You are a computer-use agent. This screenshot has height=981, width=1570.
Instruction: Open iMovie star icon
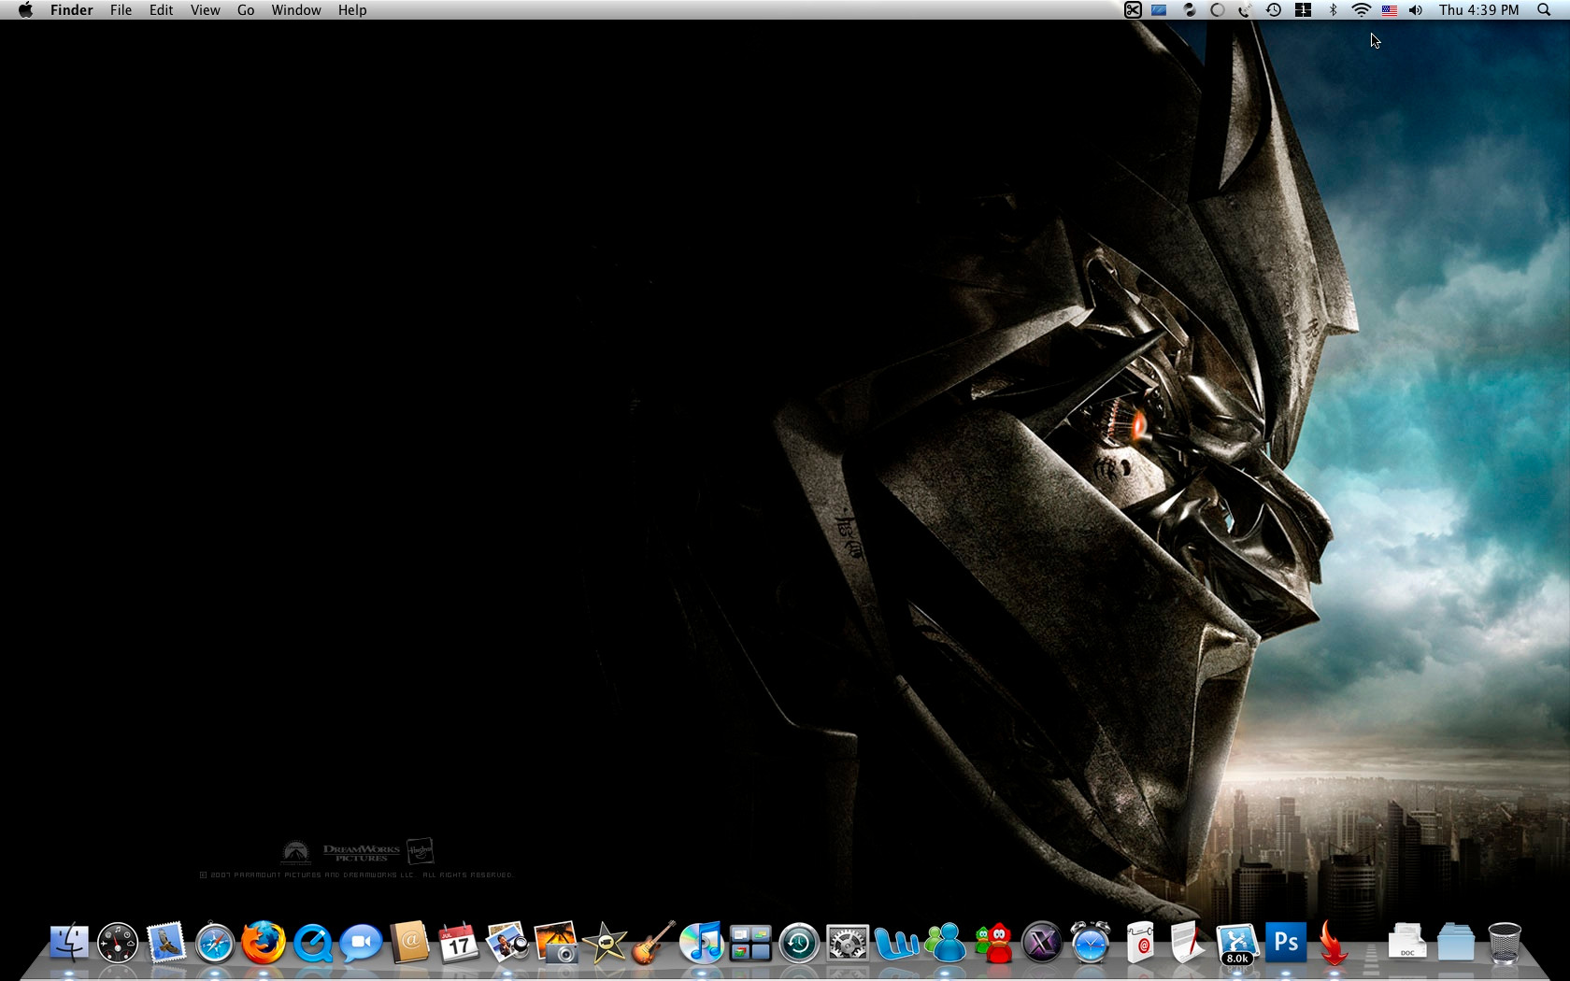pos(605,943)
